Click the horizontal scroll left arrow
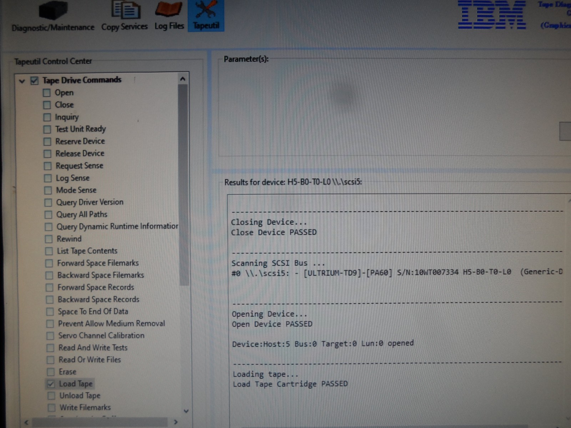 point(26,422)
